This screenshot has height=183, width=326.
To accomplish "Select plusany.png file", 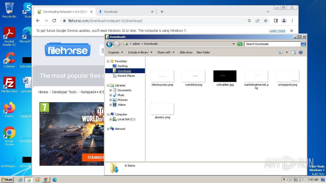I will 162,111.
